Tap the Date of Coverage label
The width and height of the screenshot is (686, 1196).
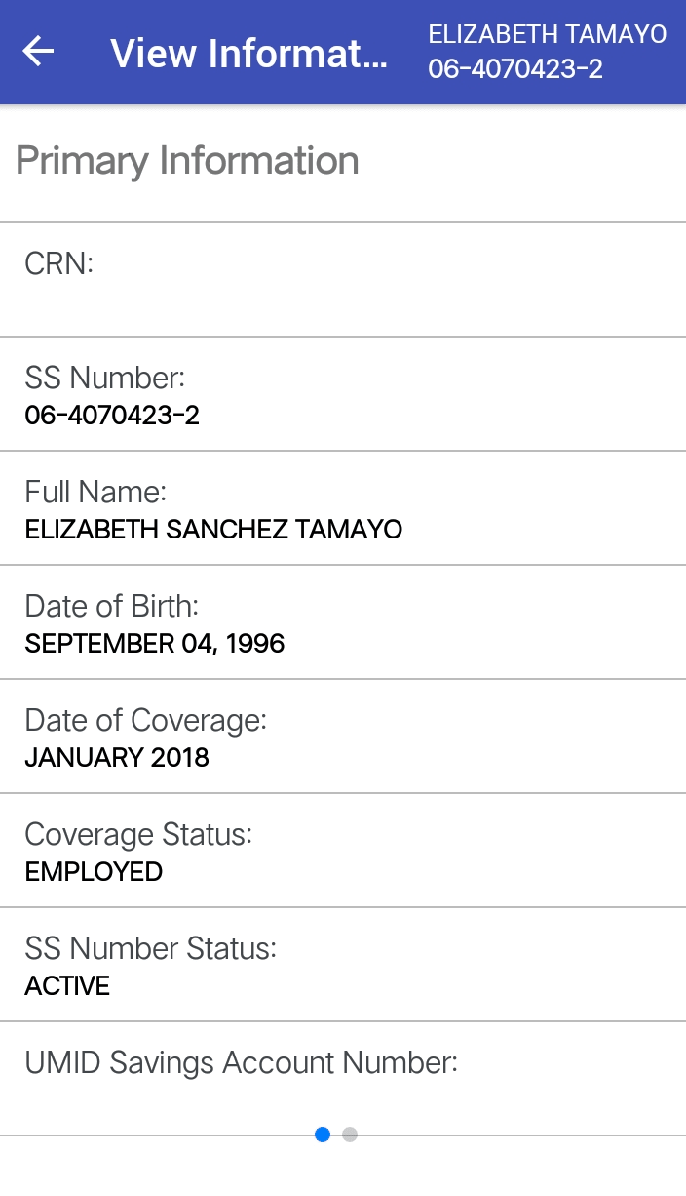tap(145, 720)
